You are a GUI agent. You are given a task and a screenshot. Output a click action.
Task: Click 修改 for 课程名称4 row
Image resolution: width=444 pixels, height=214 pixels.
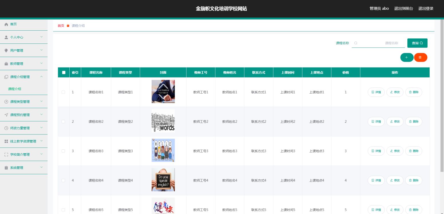[395, 180]
